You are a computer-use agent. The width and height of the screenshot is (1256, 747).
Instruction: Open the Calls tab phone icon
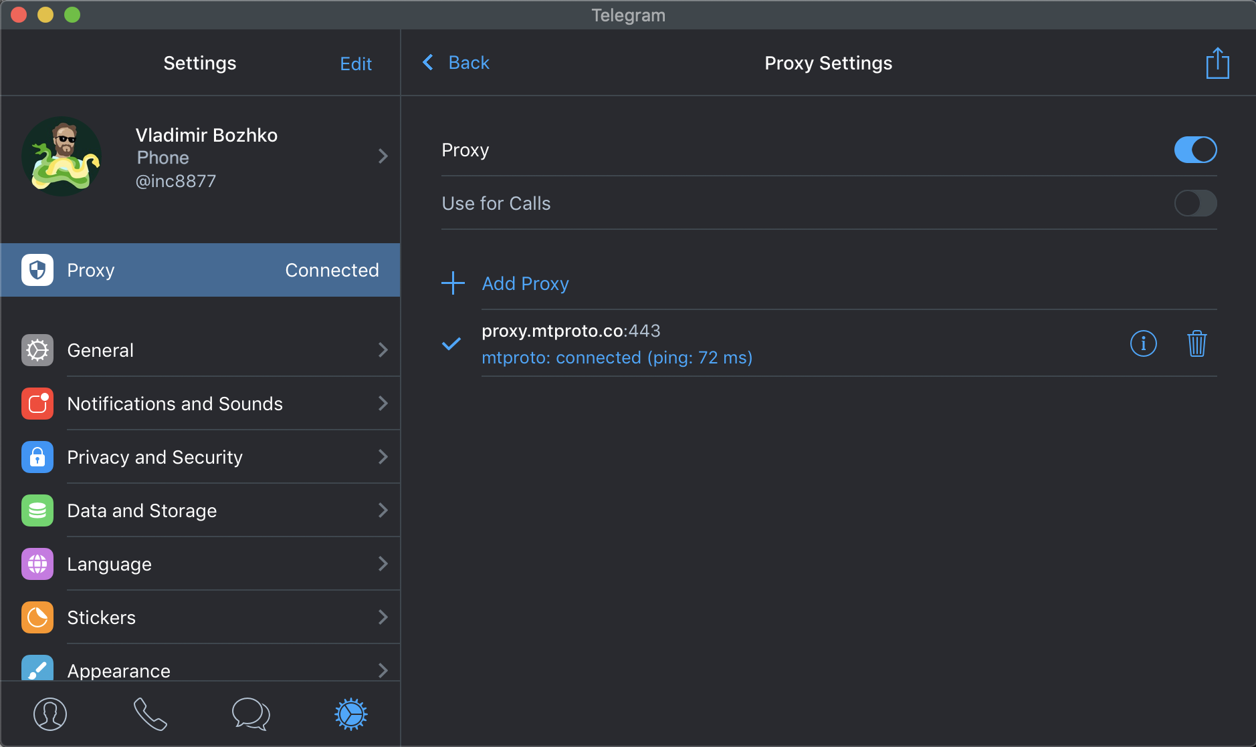(150, 714)
